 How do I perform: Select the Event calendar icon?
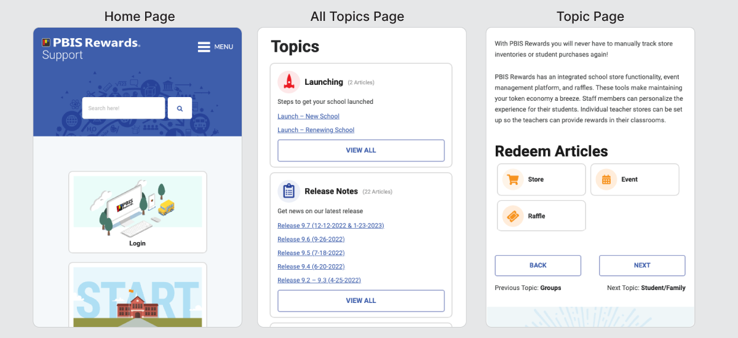coord(606,179)
